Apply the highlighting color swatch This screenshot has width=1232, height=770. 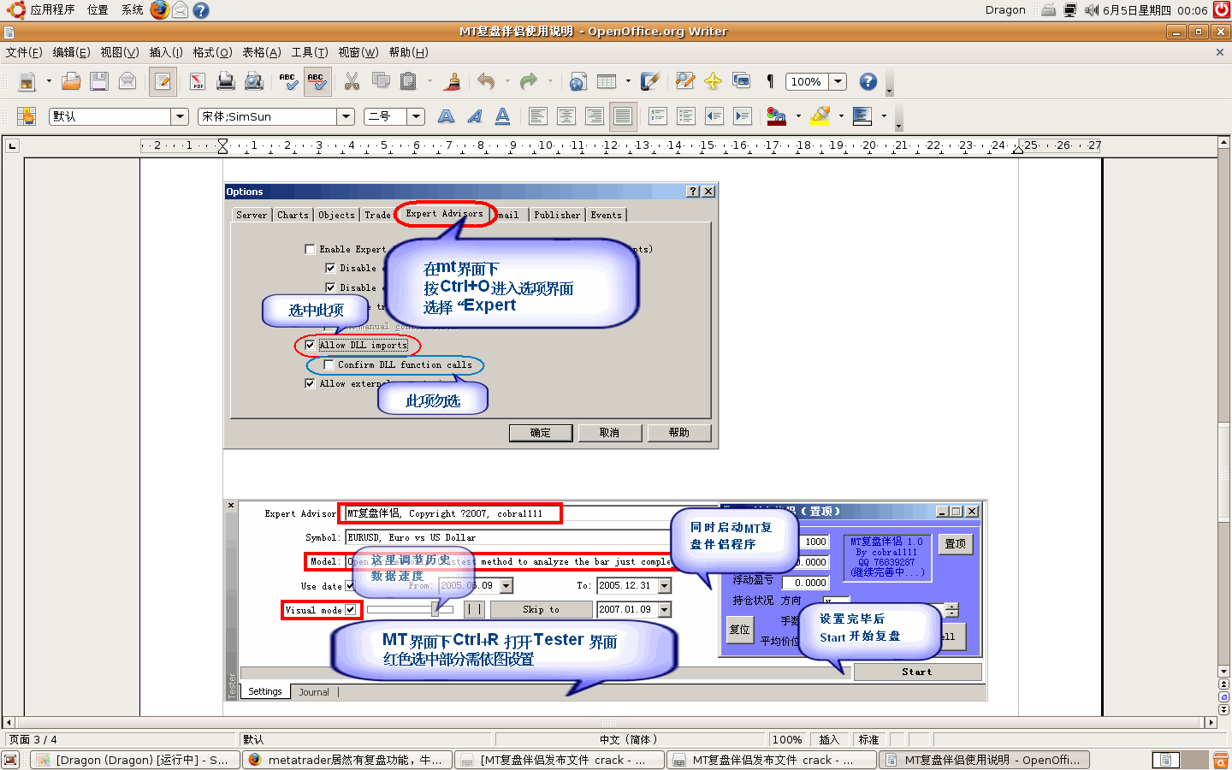pos(820,116)
